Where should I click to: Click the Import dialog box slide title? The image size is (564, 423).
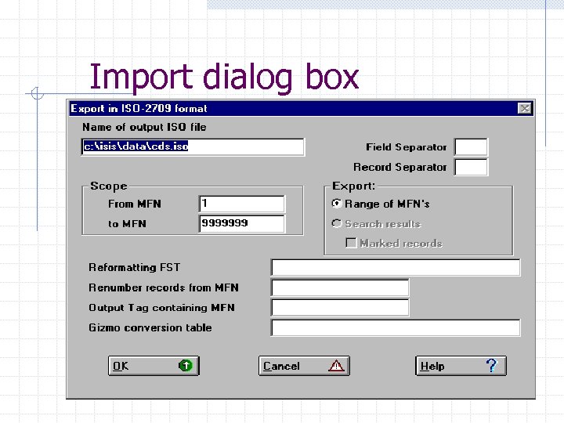[x=224, y=77]
